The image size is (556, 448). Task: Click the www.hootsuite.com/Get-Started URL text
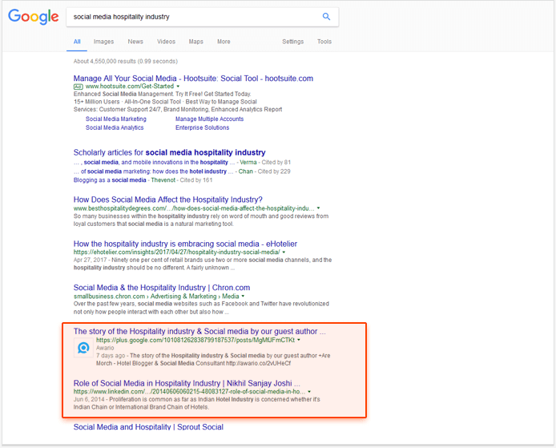130,87
